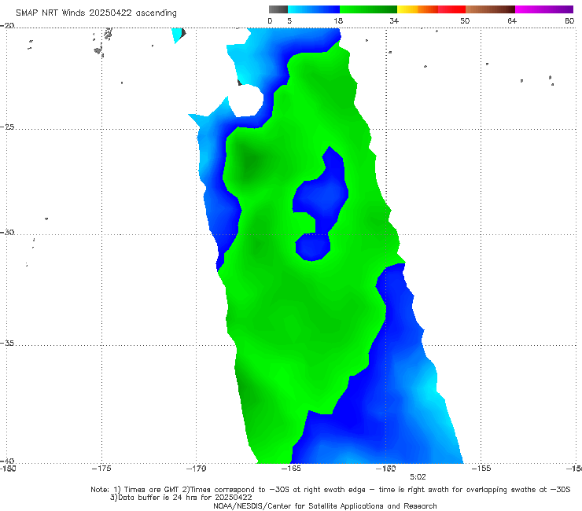Click the yellow-orange segment of the color bar
The height and width of the screenshot is (511, 582).
point(417,9)
